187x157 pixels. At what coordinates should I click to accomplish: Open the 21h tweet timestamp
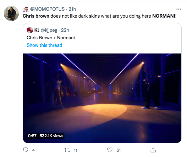72,9
